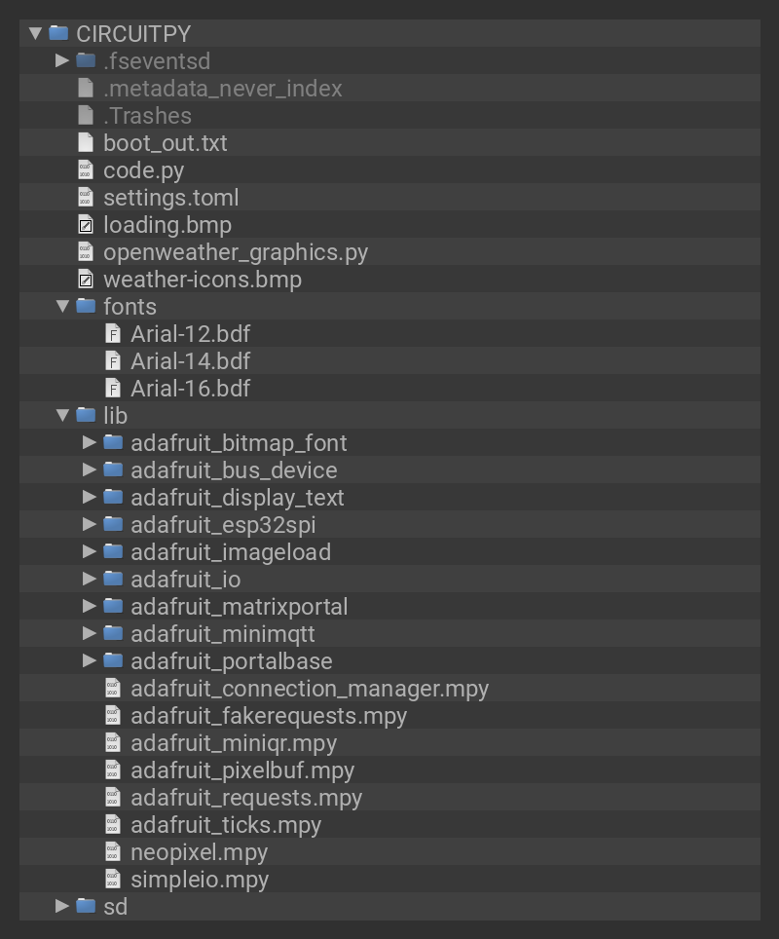The height and width of the screenshot is (939, 779).
Task: Expand the adafruit_matrixportal folder
Action: click(x=90, y=607)
